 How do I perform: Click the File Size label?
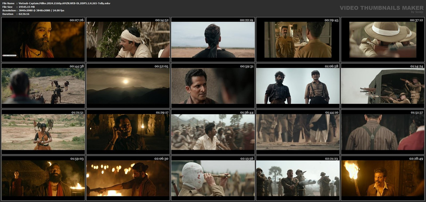[x=7, y=7]
